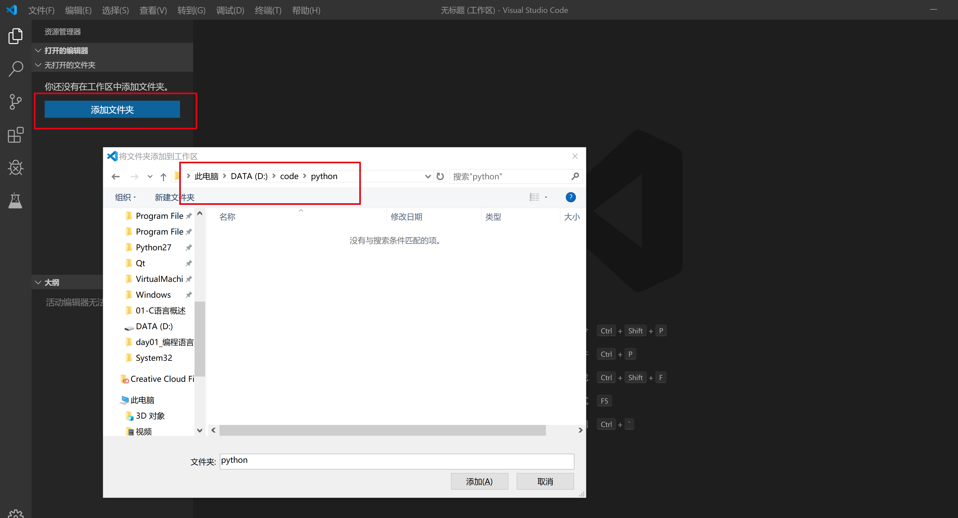Open the 终端(T) menu

point(268,10)
